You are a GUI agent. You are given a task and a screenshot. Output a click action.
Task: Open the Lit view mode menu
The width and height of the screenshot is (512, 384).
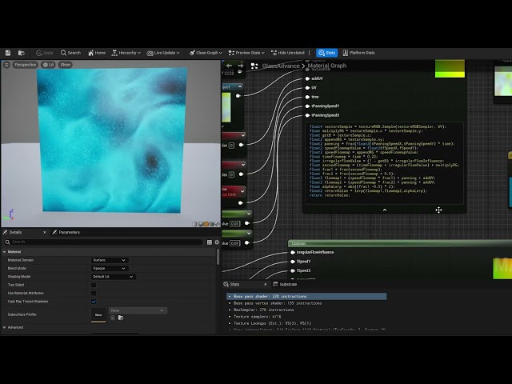(49, 65)
